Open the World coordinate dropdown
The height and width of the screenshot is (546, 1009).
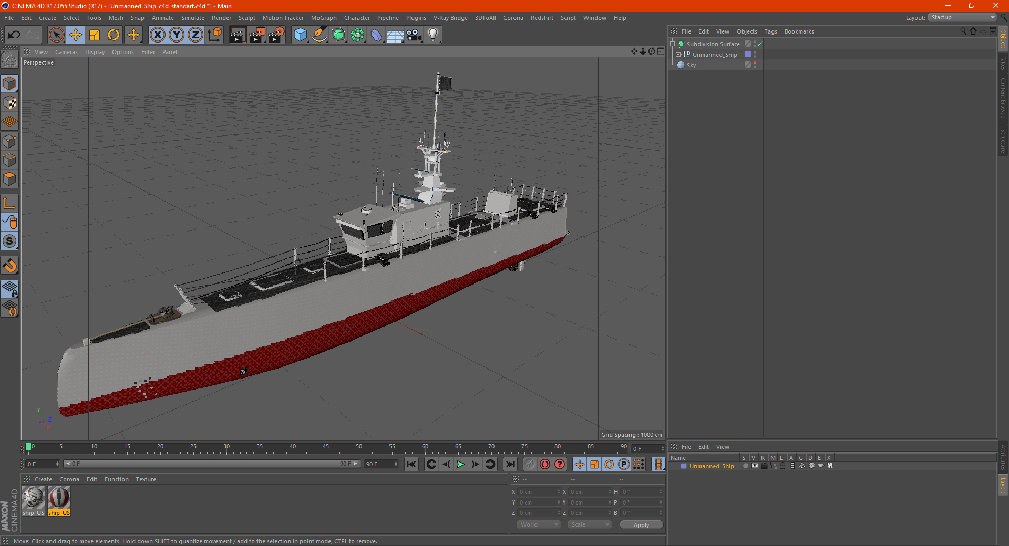coord(539,524)
